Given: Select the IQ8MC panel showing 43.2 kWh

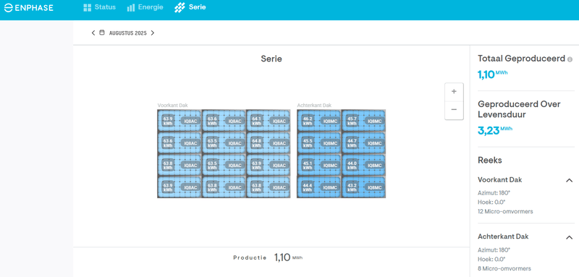Looking at the screenshot, I should (363, 187).
